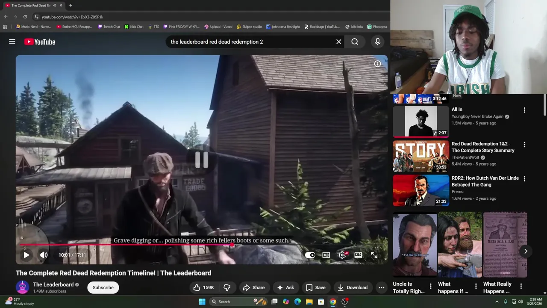Open options for What happens if short
Viewport: 547px width, 308px height.
476,286
